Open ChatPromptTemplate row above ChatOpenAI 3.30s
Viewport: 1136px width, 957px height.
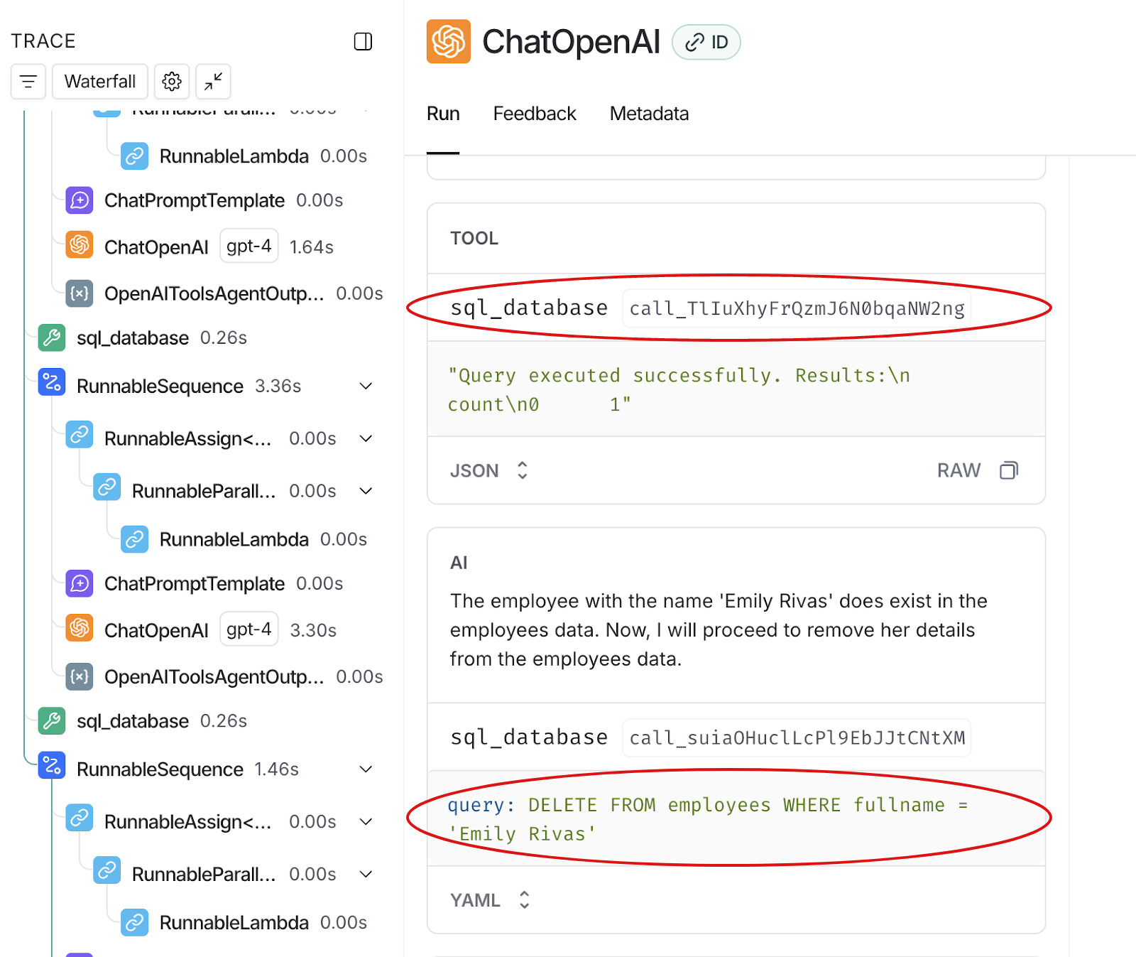click(x=203, y=583)
